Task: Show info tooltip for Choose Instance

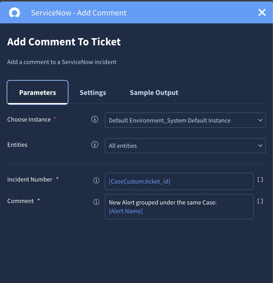Action: [x=95, y=119]
